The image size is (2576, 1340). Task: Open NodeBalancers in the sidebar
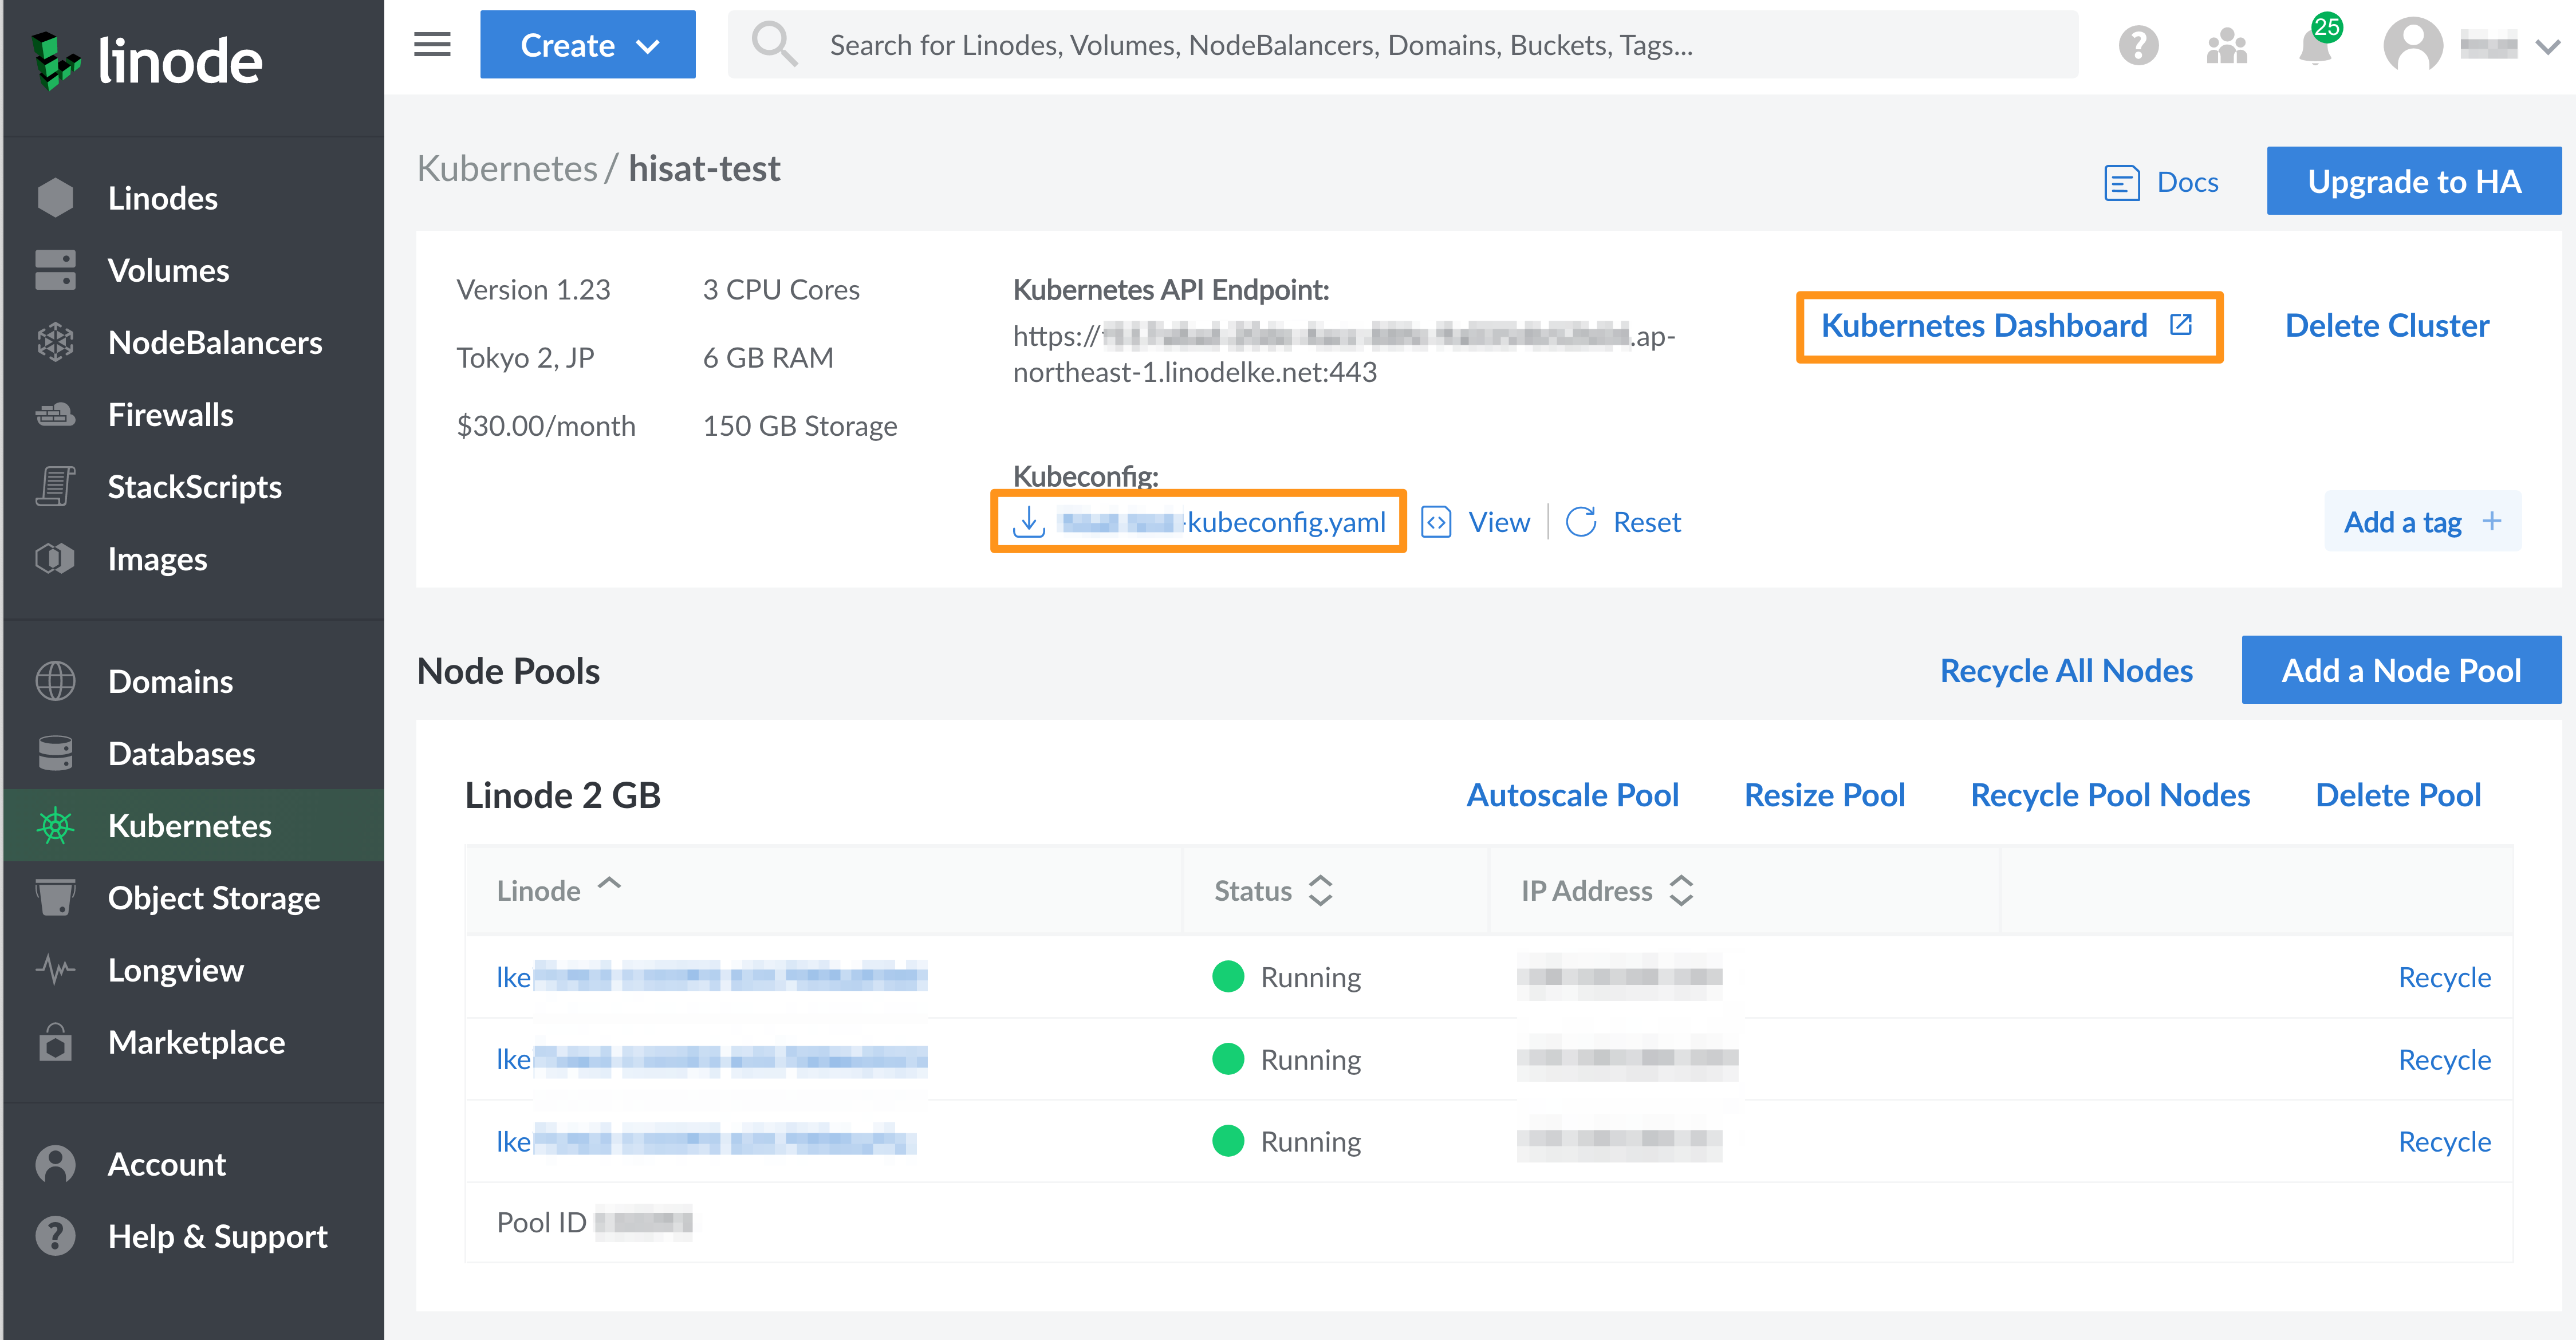tap(214, 343)
